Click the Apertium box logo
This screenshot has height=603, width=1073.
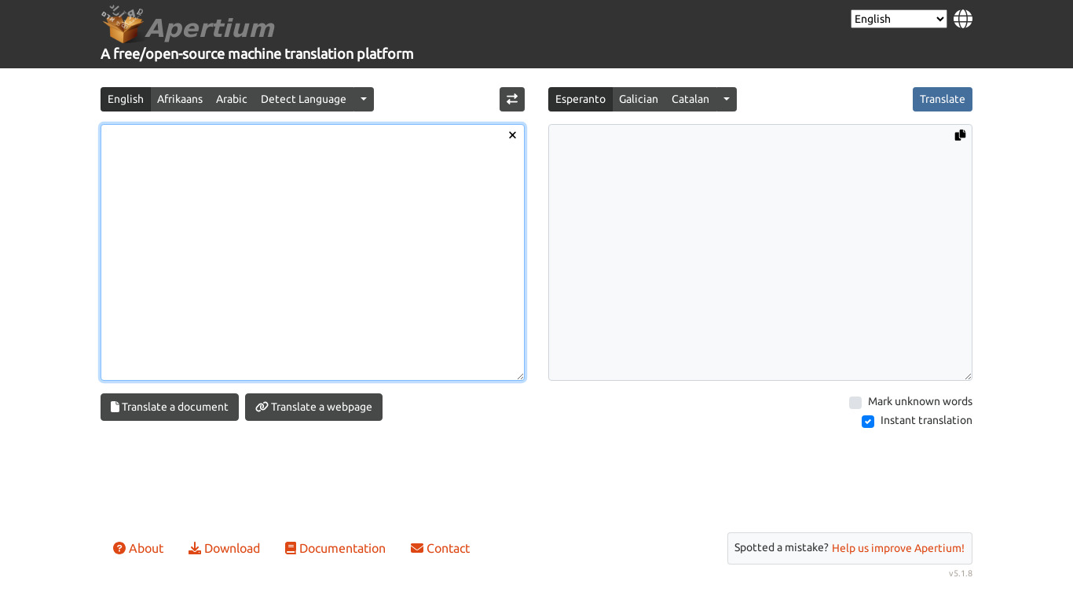click(x=122, y=24)
